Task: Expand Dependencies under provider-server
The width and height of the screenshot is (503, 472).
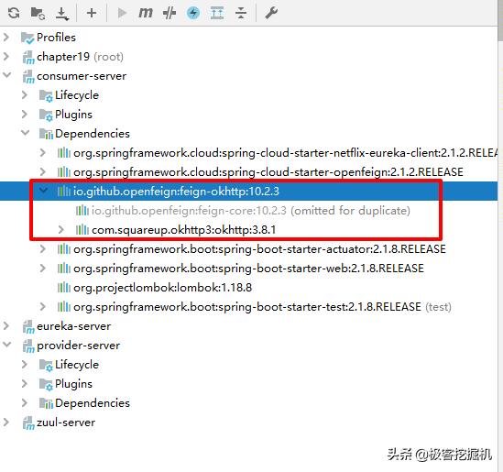Action: click(x=25, y=403)
